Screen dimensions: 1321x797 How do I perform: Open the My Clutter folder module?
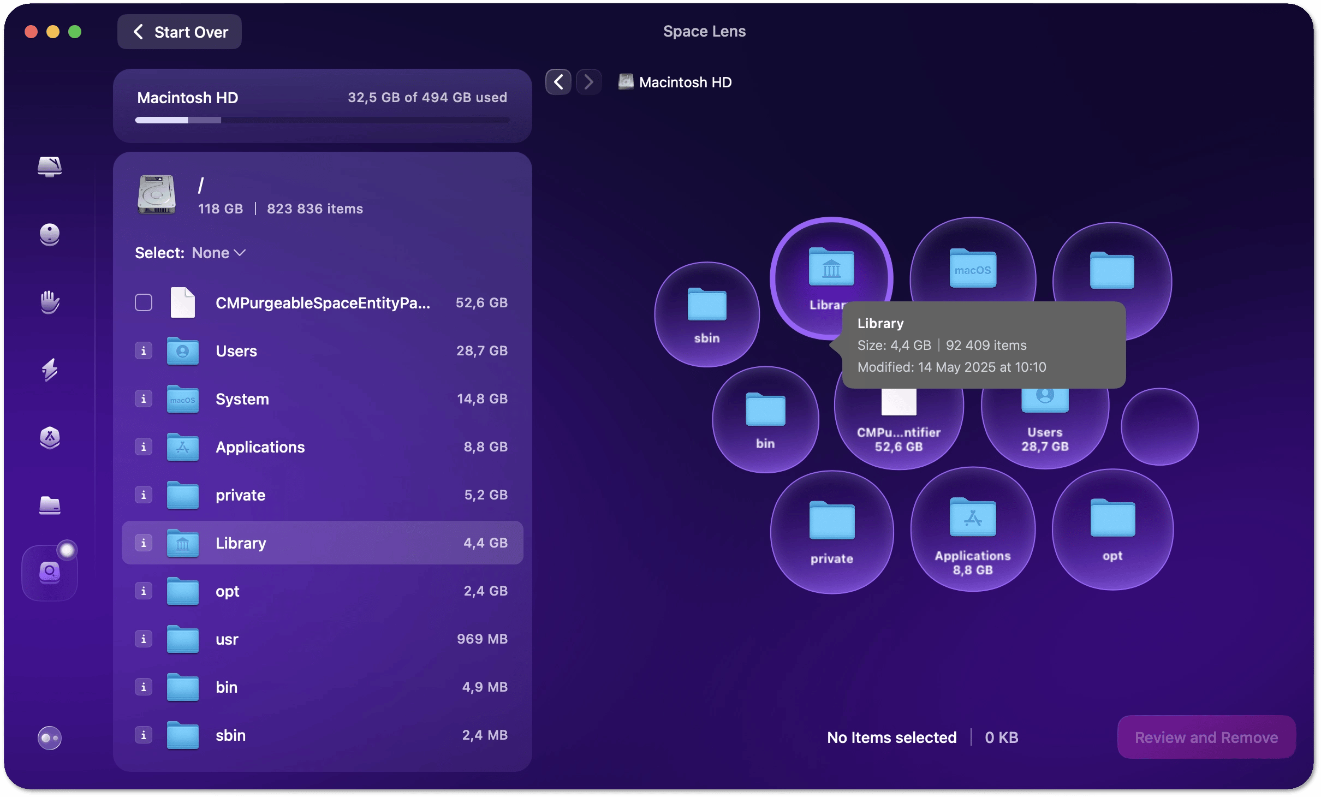click(50, 505)
